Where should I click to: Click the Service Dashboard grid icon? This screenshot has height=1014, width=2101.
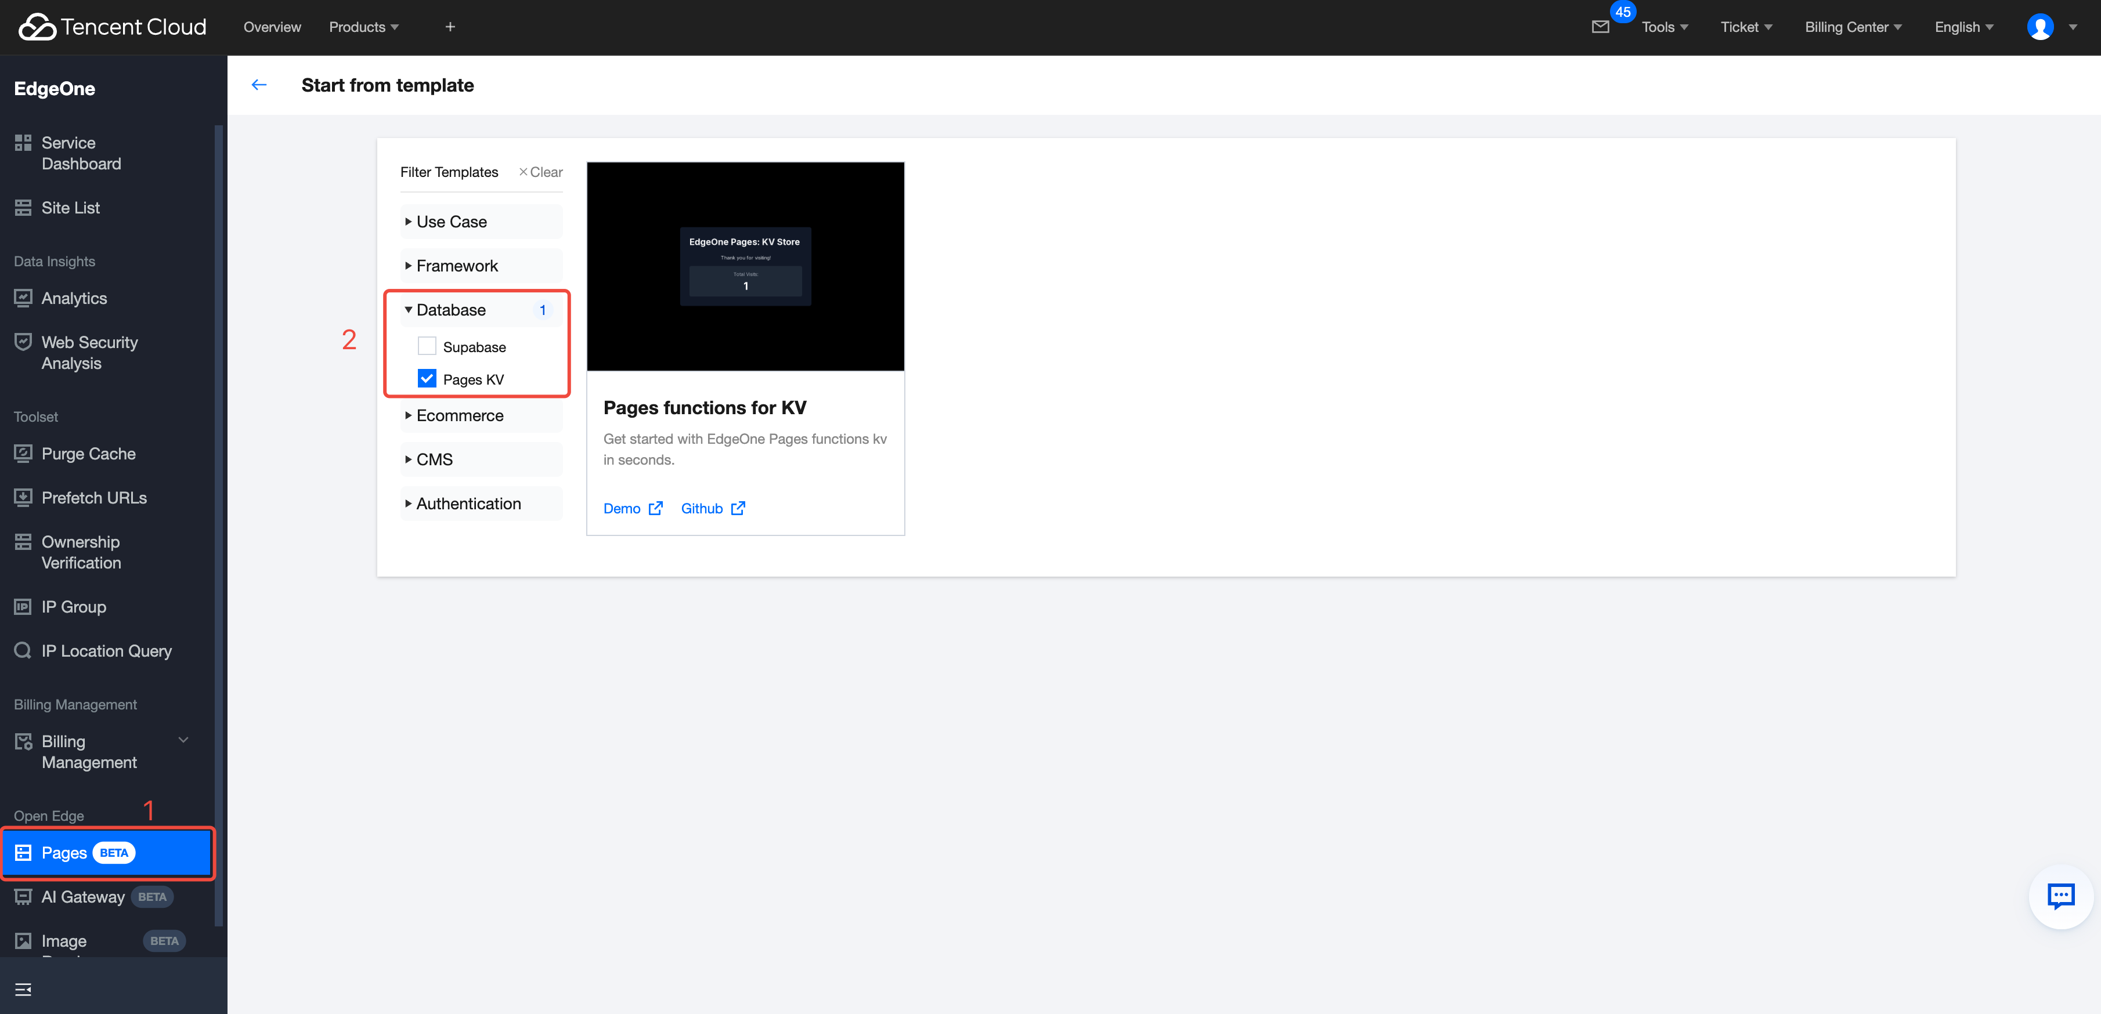[23, 143]
